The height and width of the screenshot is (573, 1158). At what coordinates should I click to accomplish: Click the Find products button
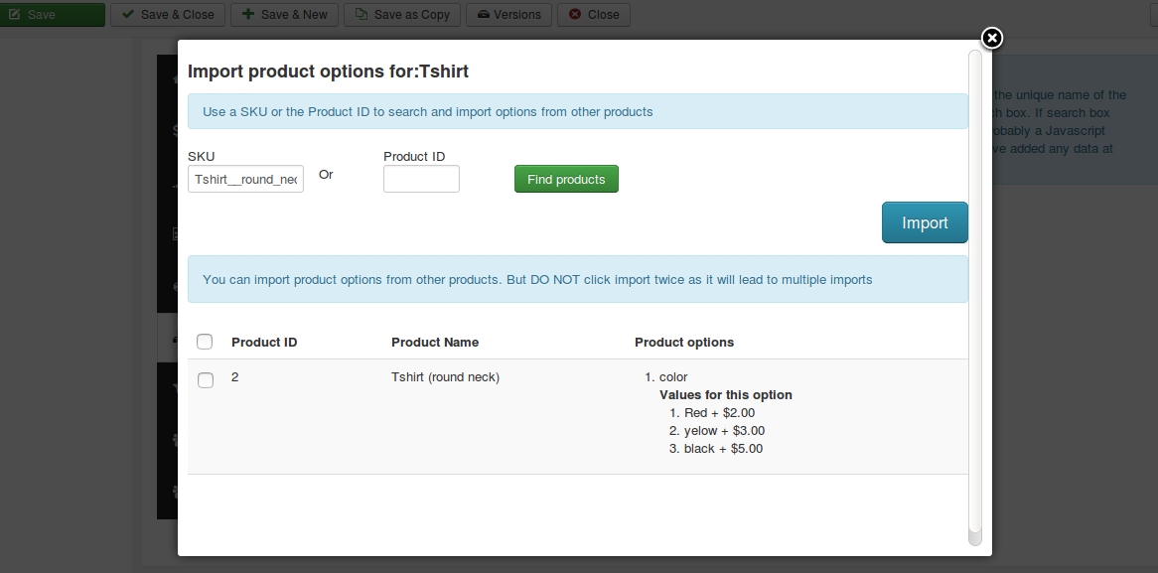(x=566, y=179)
